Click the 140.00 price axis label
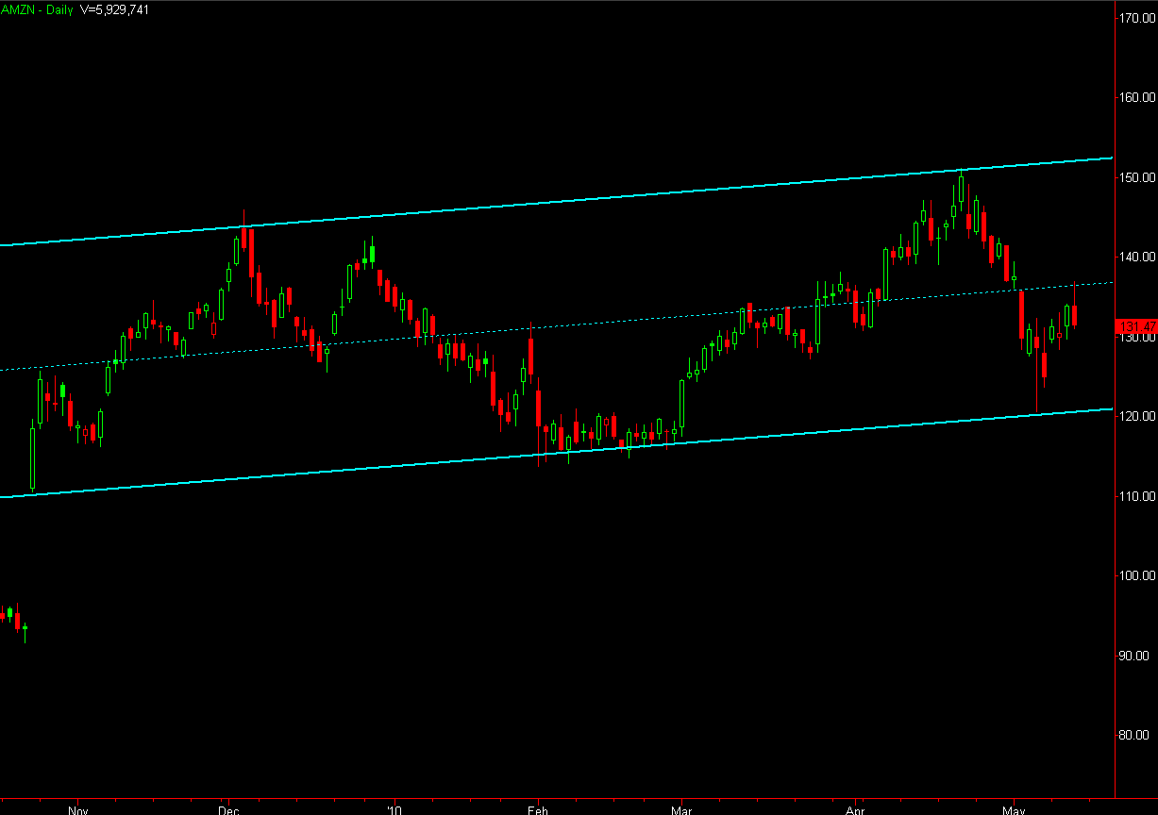The image size is (1158, 815). coord(1136,257)
